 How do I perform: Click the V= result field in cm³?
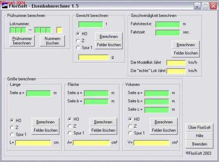pos(151,143)
